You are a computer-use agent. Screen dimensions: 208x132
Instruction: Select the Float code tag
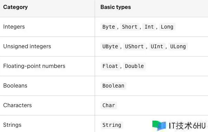(110, 66)
